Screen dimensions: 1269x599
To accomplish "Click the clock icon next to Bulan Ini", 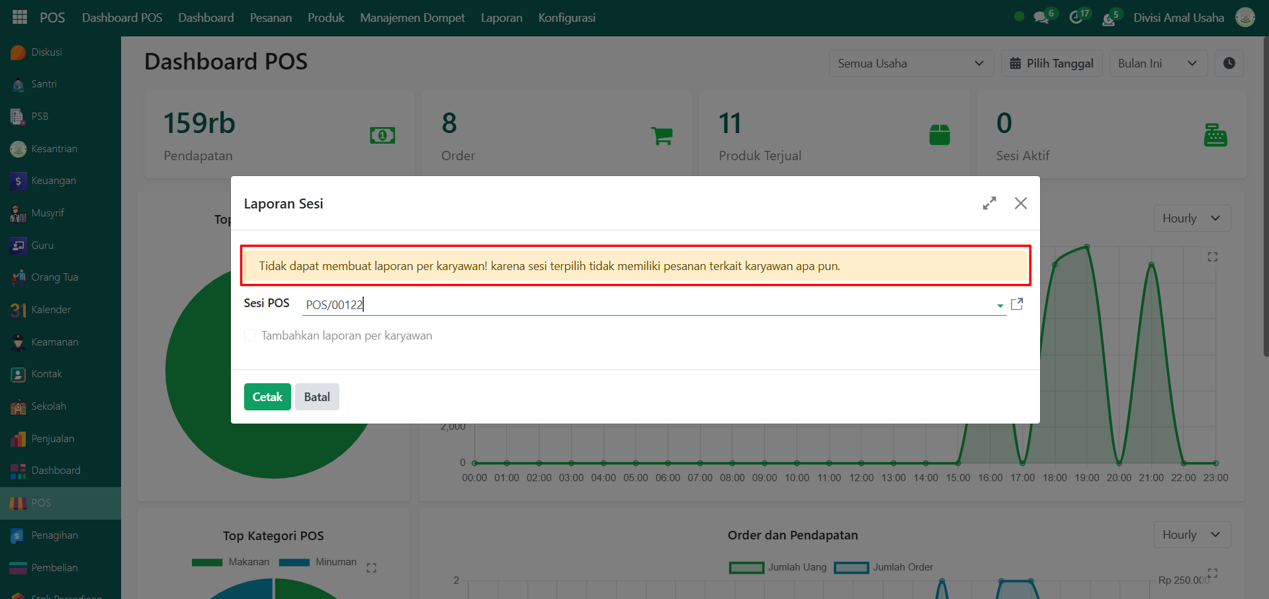I will pyautogui.click(x=1229, y=64).
